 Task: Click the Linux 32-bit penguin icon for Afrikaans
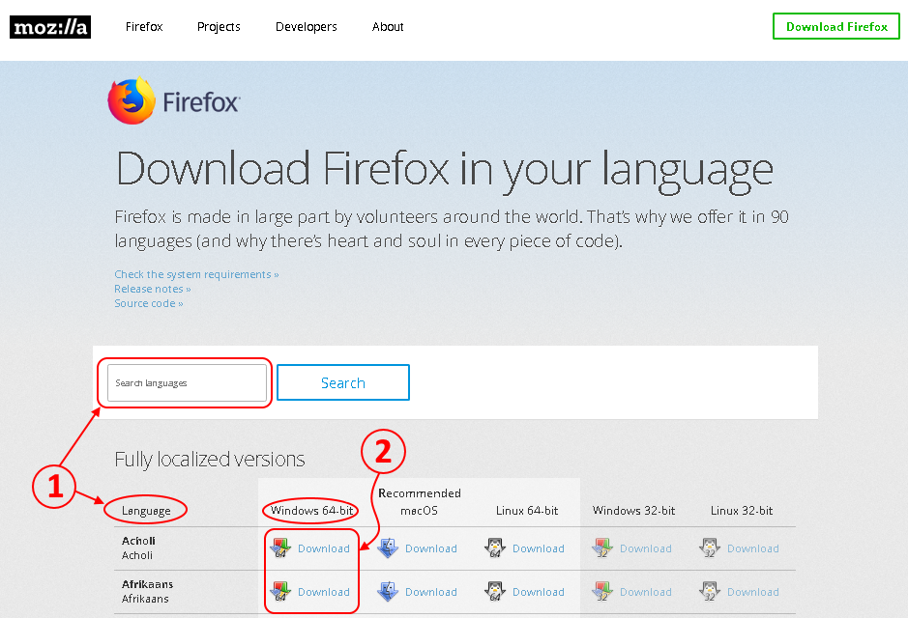710,591
